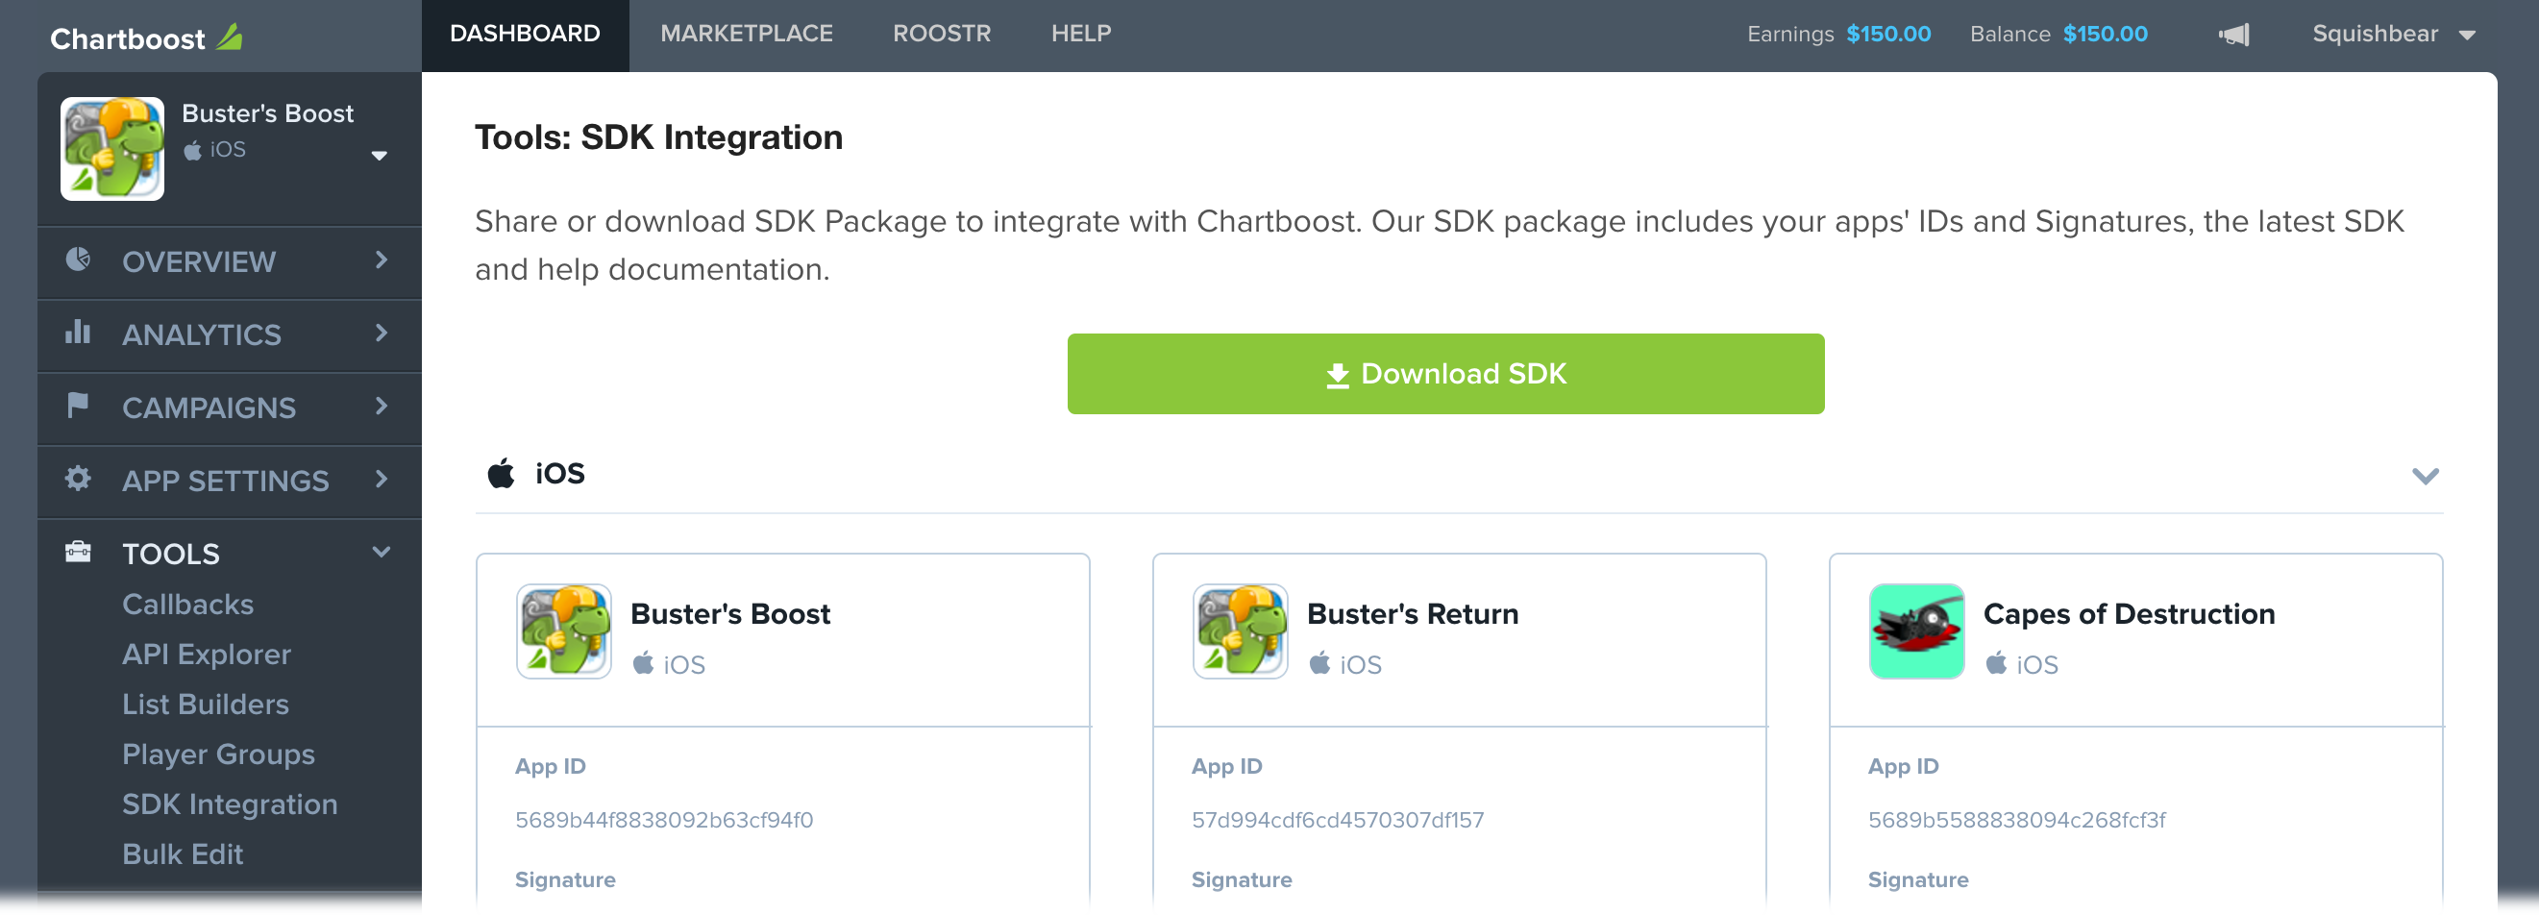This screenshot has width=2539, height=915.
Task: Click the Buster's Boost card title
Action: 730,614
